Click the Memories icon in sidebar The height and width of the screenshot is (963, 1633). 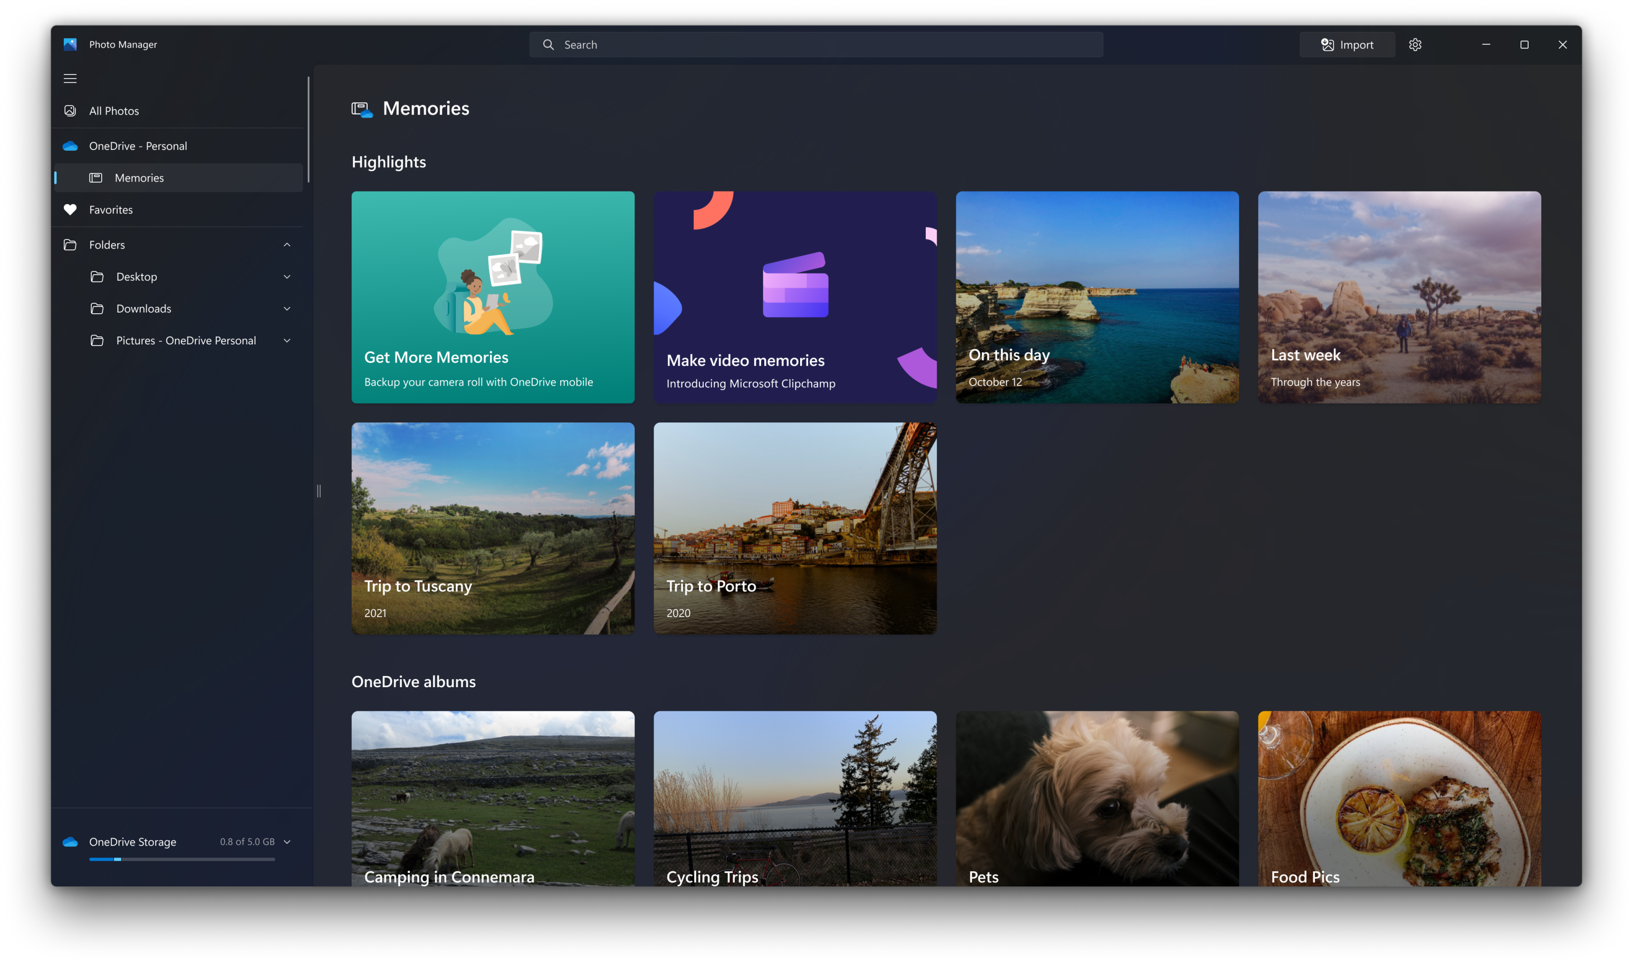98,178
